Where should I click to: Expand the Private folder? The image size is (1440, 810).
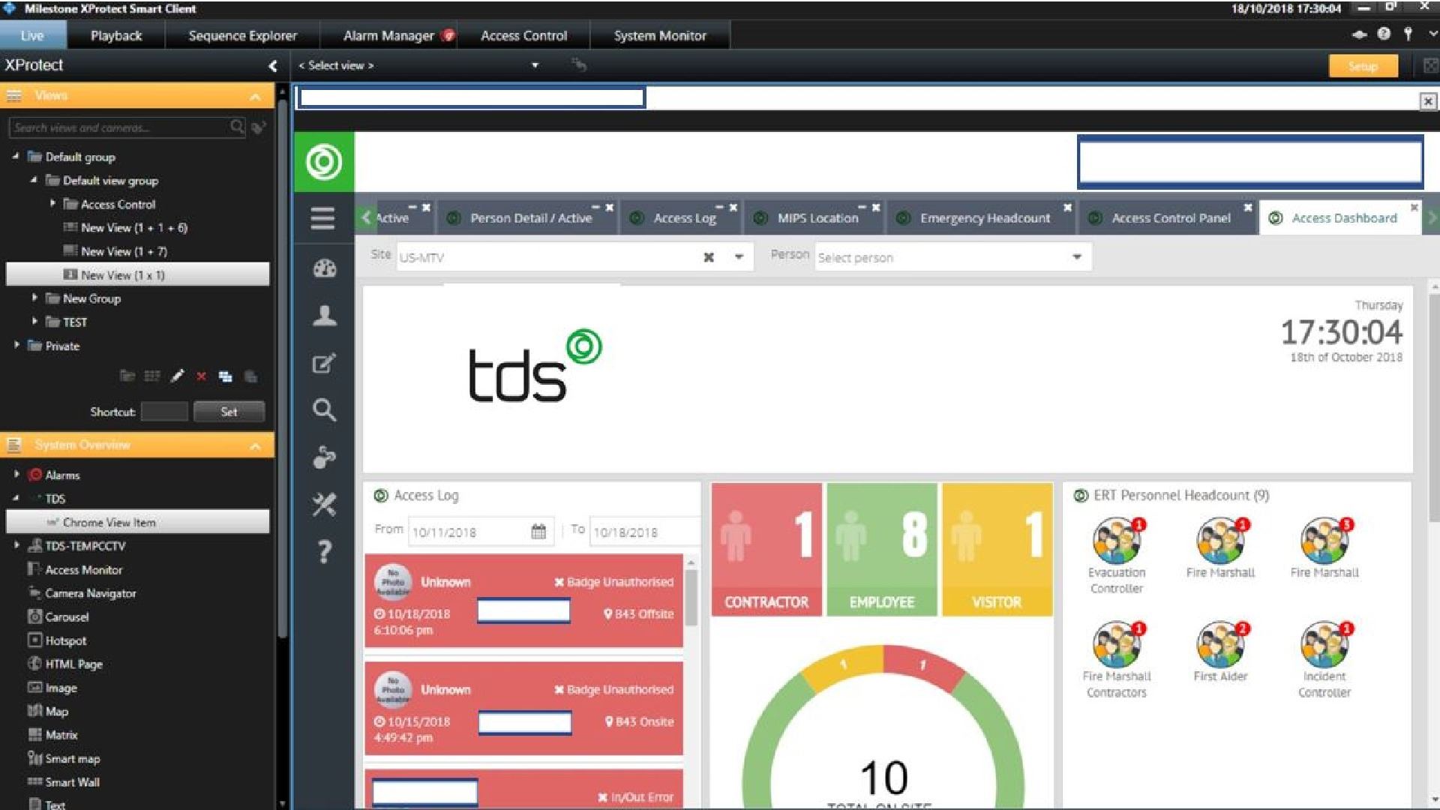click(16, 345)
